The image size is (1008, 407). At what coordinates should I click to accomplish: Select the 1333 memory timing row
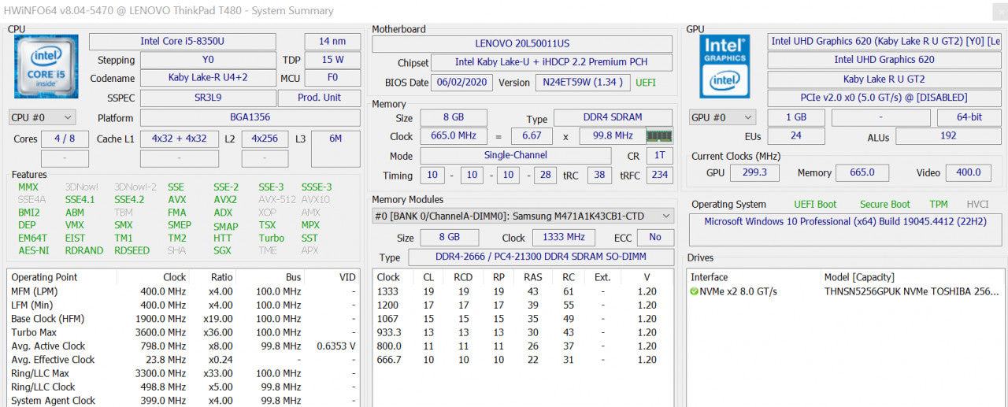point(523,291)
